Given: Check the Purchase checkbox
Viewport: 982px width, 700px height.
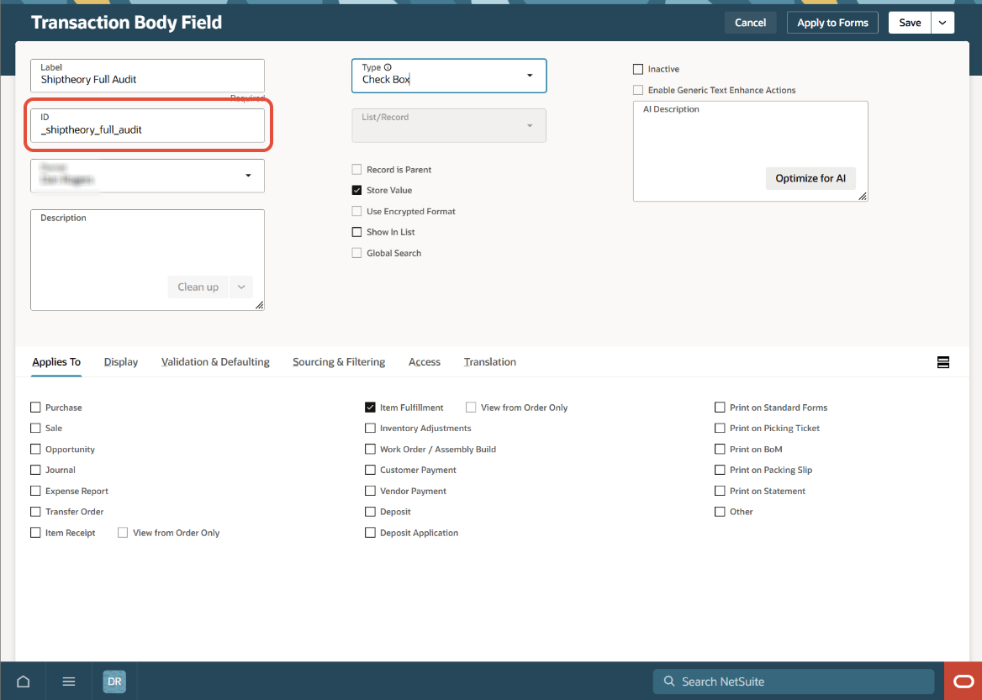Looking at the screenshot, I should 35,408.
